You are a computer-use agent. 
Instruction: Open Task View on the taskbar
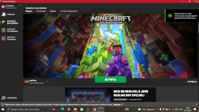coord(54,109)
